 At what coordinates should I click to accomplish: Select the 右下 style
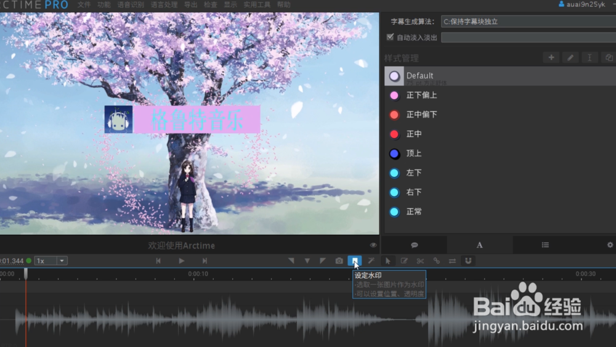tap(414, 192)
